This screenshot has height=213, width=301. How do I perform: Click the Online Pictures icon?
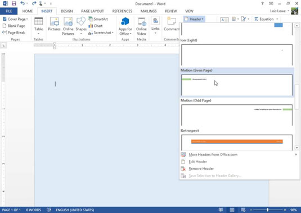pyautogui.click(x=68, y=21)
